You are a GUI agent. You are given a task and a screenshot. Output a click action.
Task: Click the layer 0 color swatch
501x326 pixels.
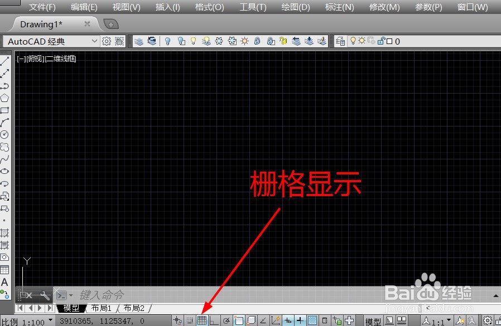pyautogui.click(x=389, y=41)
